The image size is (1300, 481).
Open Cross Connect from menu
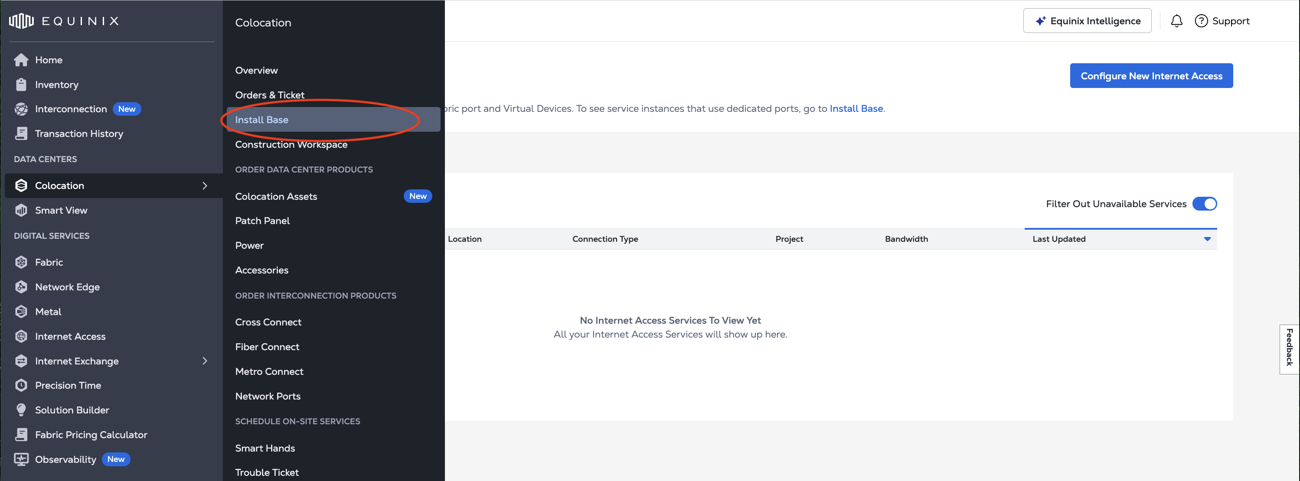[x=268, y=322]
